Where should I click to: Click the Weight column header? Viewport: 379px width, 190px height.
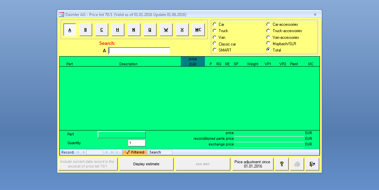click(253, 64)
